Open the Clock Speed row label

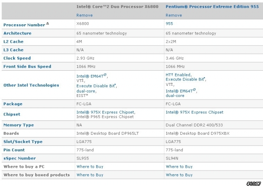point(17,58)
